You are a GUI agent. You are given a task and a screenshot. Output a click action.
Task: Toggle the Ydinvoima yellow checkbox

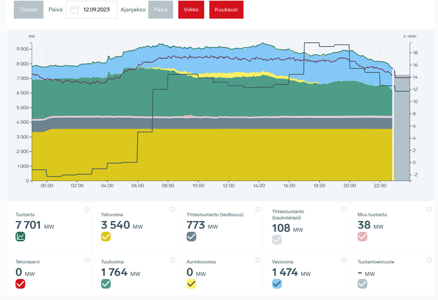point(106,237)
